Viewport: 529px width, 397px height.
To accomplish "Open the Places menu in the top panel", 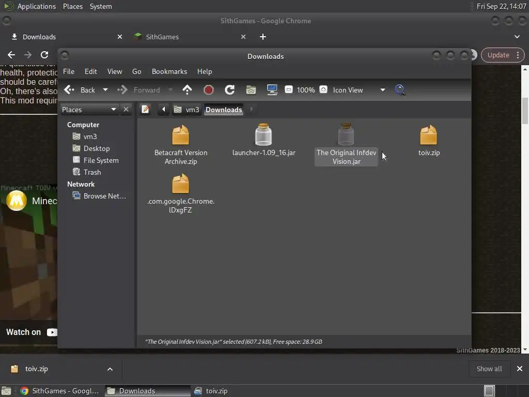I will point(72,6).
